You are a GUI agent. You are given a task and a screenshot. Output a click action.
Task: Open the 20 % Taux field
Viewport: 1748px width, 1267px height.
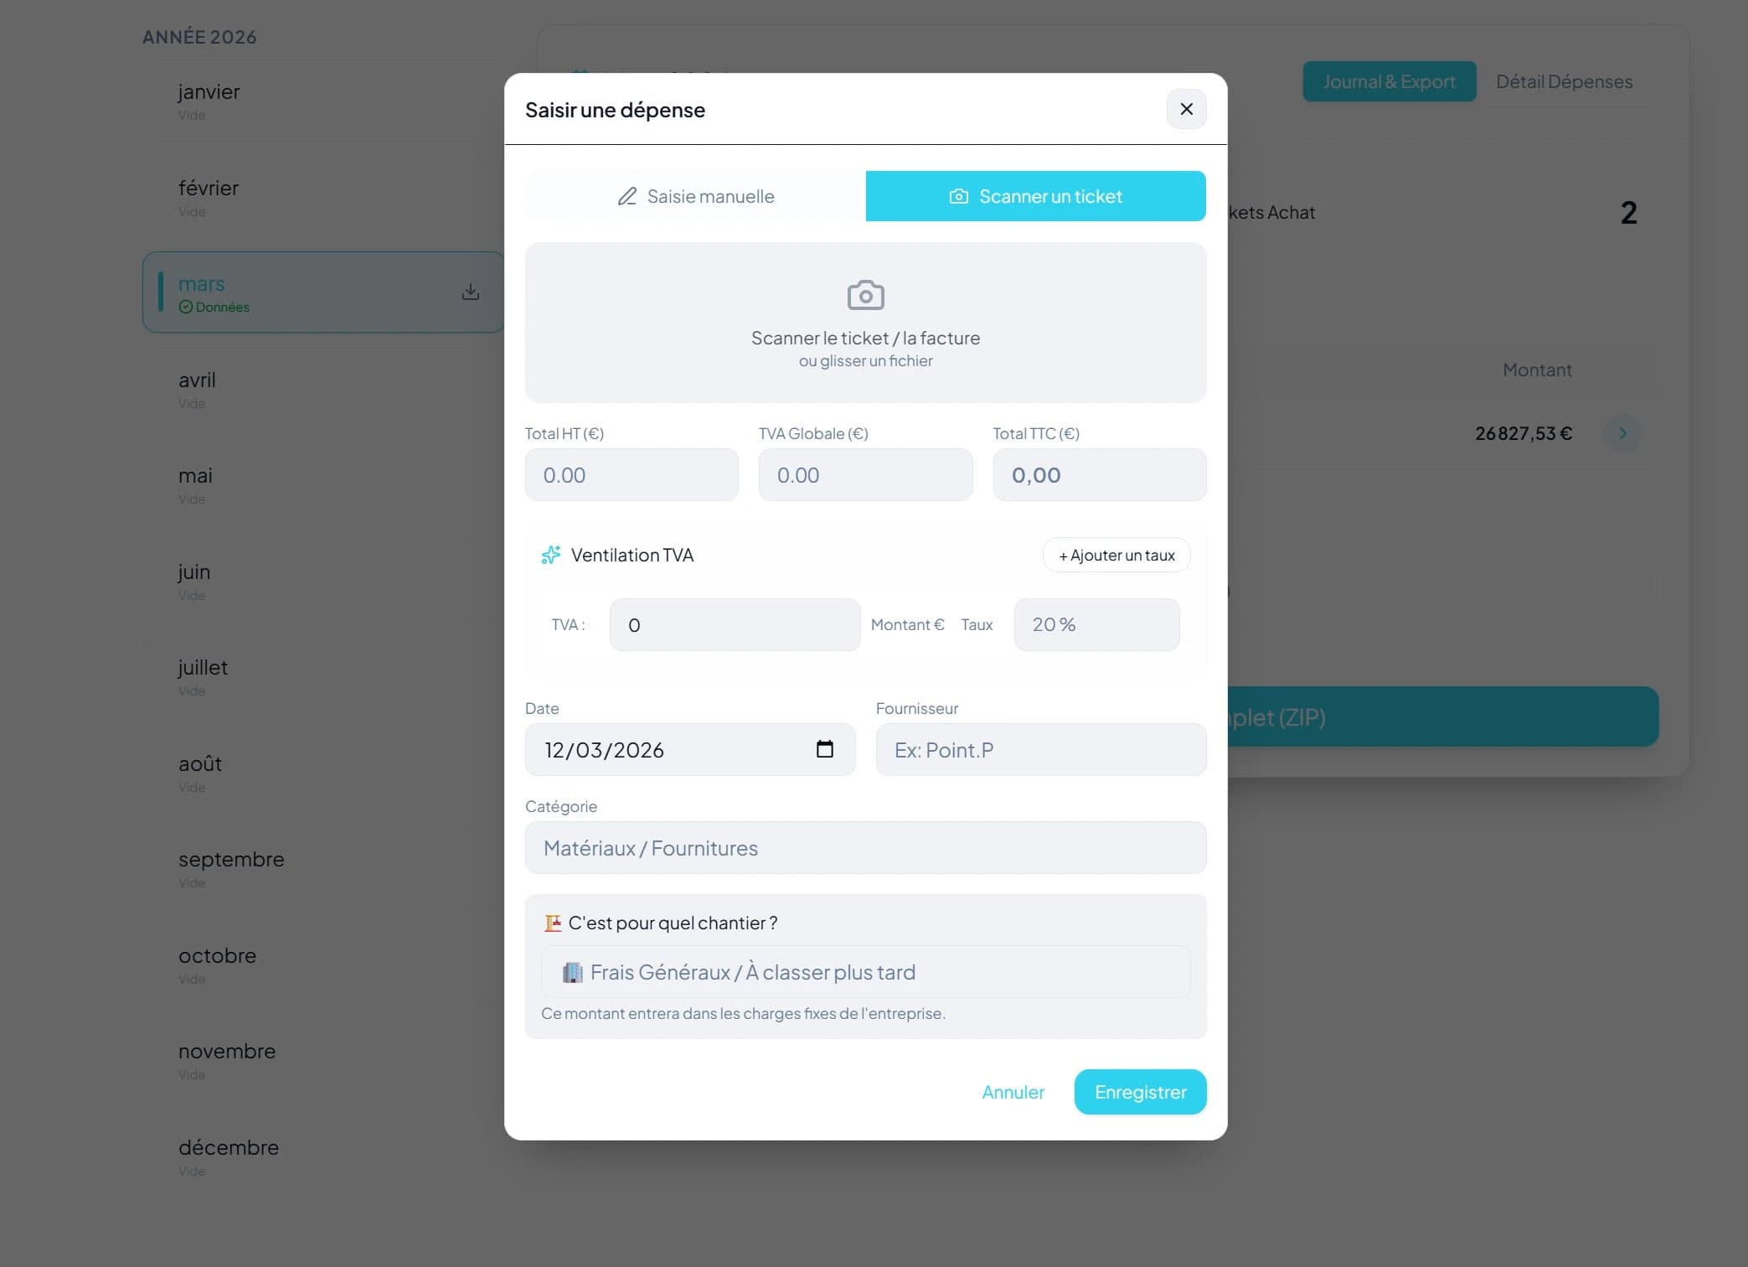click(1096, 624)
